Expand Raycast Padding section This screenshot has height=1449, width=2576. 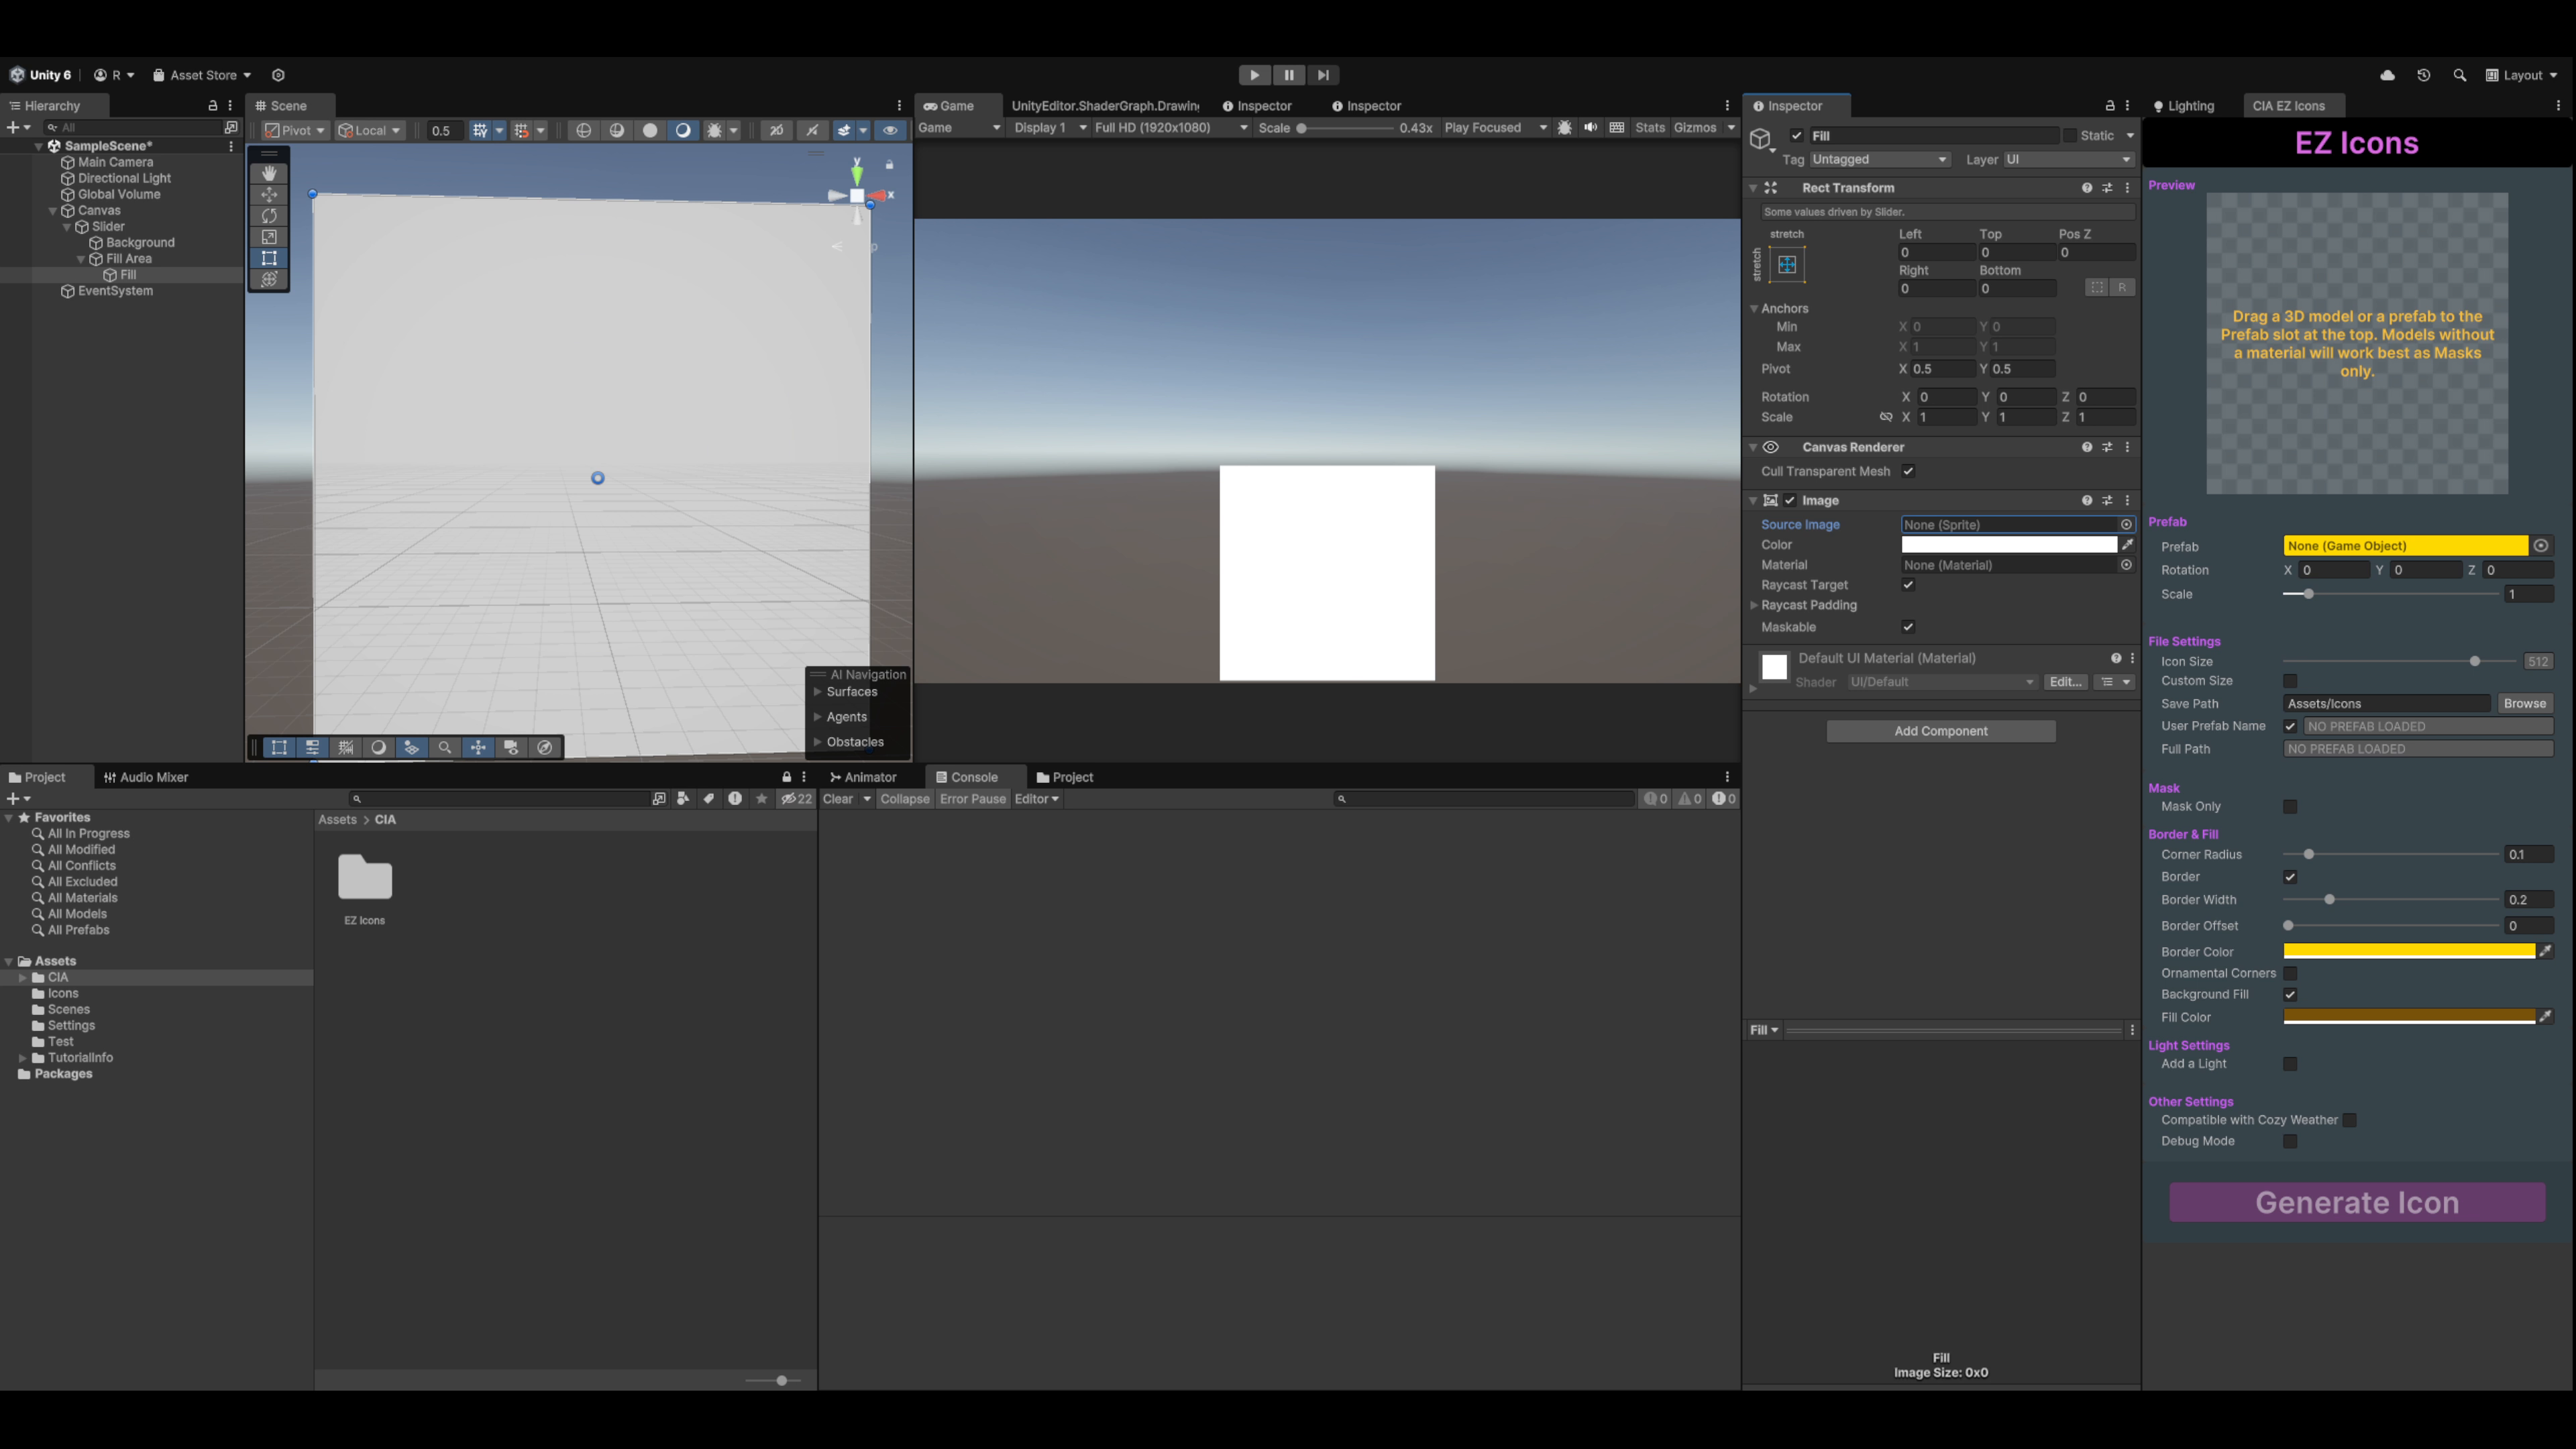click(x=1754, y=605)
